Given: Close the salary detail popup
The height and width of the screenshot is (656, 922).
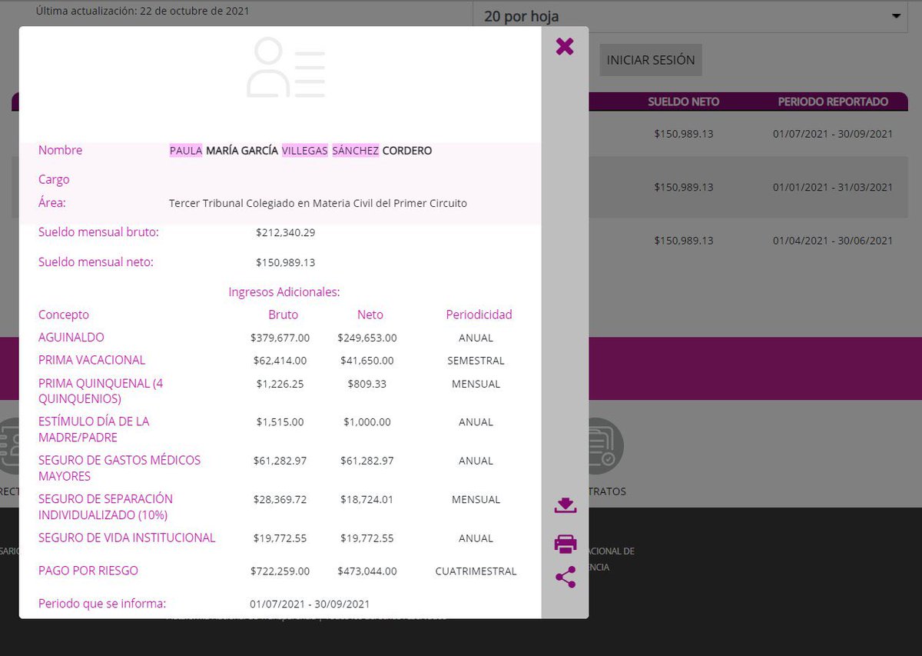Looking at the screenshot, I should pyautogui.click(x=565, y=46).
